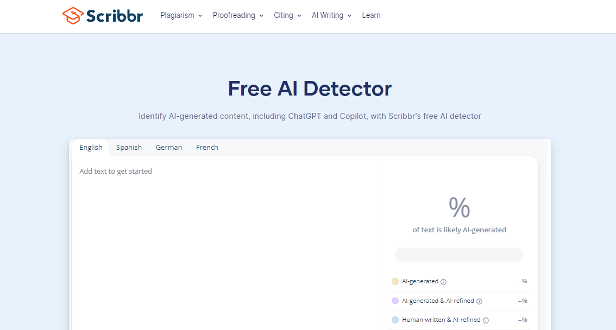Select the German language tab

click(168, 147)
